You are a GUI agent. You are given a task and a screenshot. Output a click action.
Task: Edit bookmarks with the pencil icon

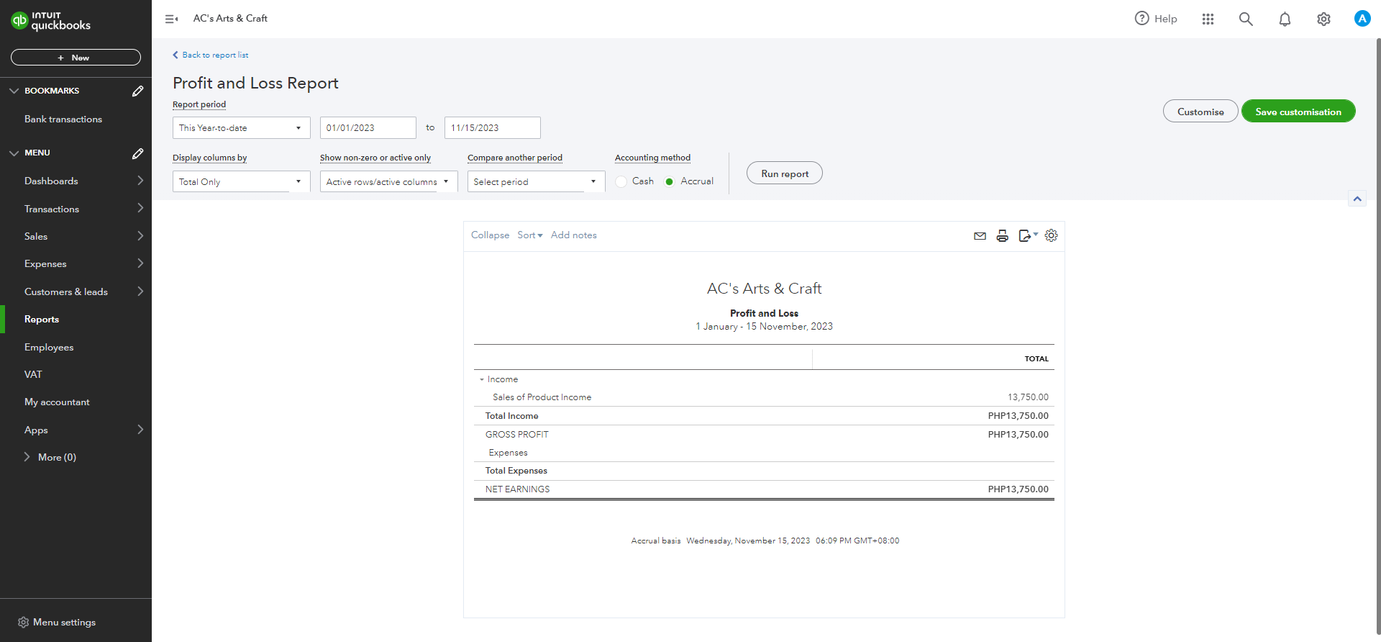click(x=137, y=91)
